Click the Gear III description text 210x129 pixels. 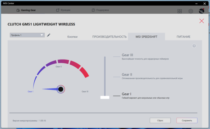(145, 59)
